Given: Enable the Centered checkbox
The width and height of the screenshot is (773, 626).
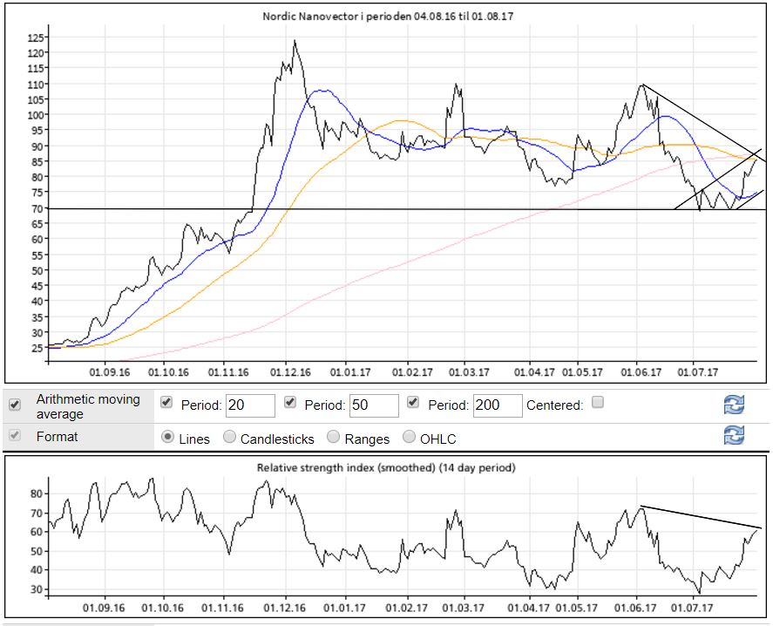Looking at the screenshot, I should tap(598, 404).
